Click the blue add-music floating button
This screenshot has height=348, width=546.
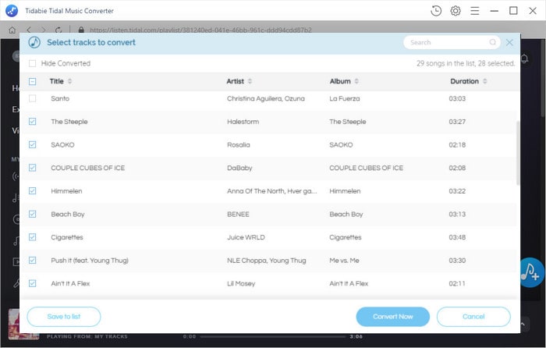[531, 272]
